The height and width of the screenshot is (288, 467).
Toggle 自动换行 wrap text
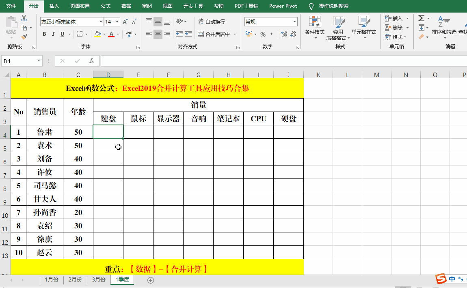pyautogui.click(x=212, y=21)
